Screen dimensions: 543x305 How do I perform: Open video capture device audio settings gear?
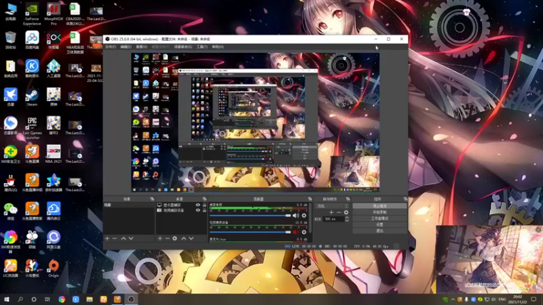[x=304, y=232]
